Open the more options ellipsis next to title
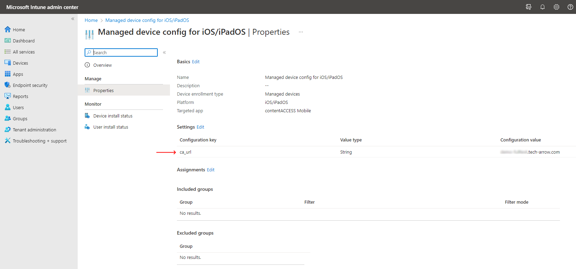Screen dimensions: 576x269 pyautogui.click(x=301, y=32)
